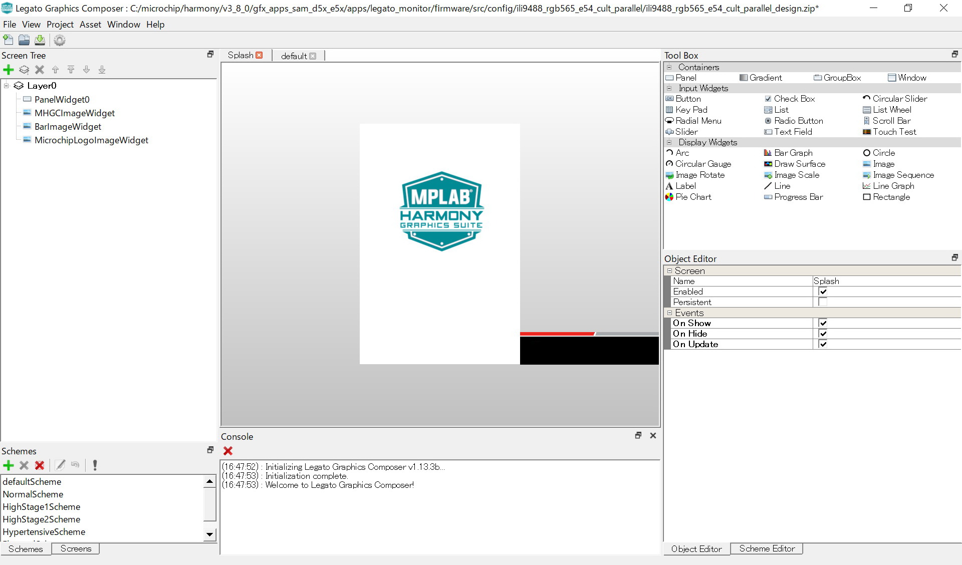
Task: Click the New Project toolbar icon
Action: 8,40
